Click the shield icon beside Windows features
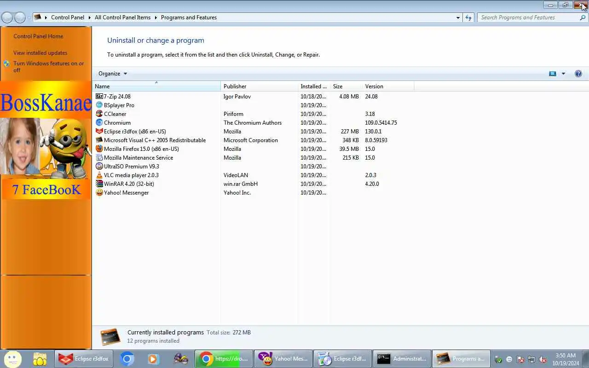 (6, 64)
